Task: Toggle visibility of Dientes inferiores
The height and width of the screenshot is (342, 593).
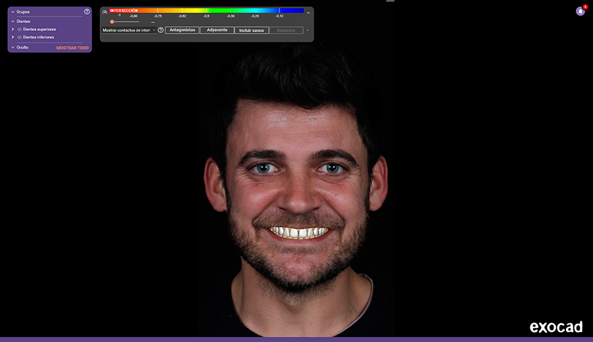Action: (20, 37)
